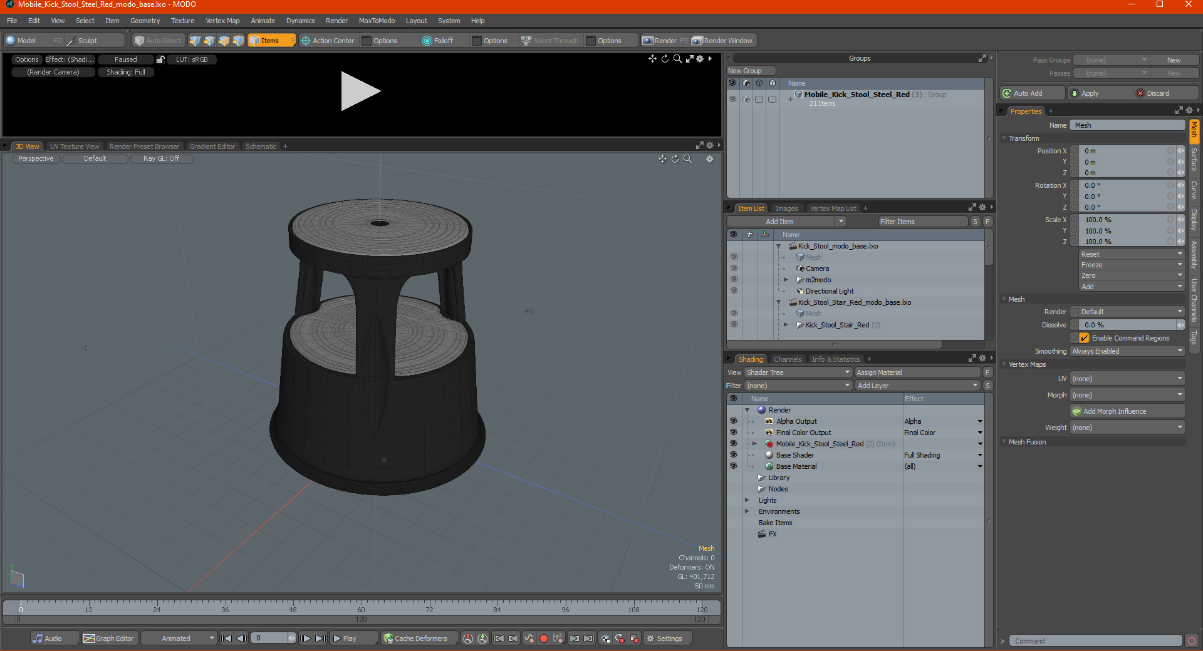This screenshot has height=651, width=1203.
Task: Open the MaxToModo menu
Action: click(x=377, y=21)
